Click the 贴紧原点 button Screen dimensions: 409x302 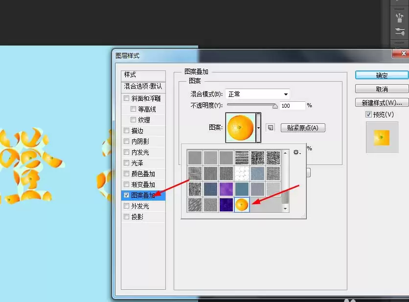pyautogui.click(x=303, y=128)
